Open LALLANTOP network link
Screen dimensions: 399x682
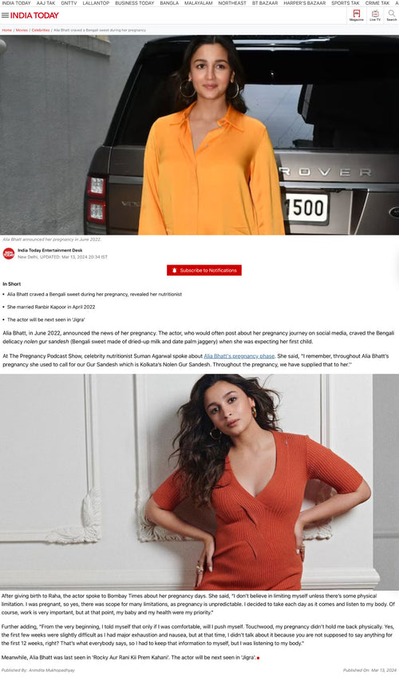[x=96, y=3]
